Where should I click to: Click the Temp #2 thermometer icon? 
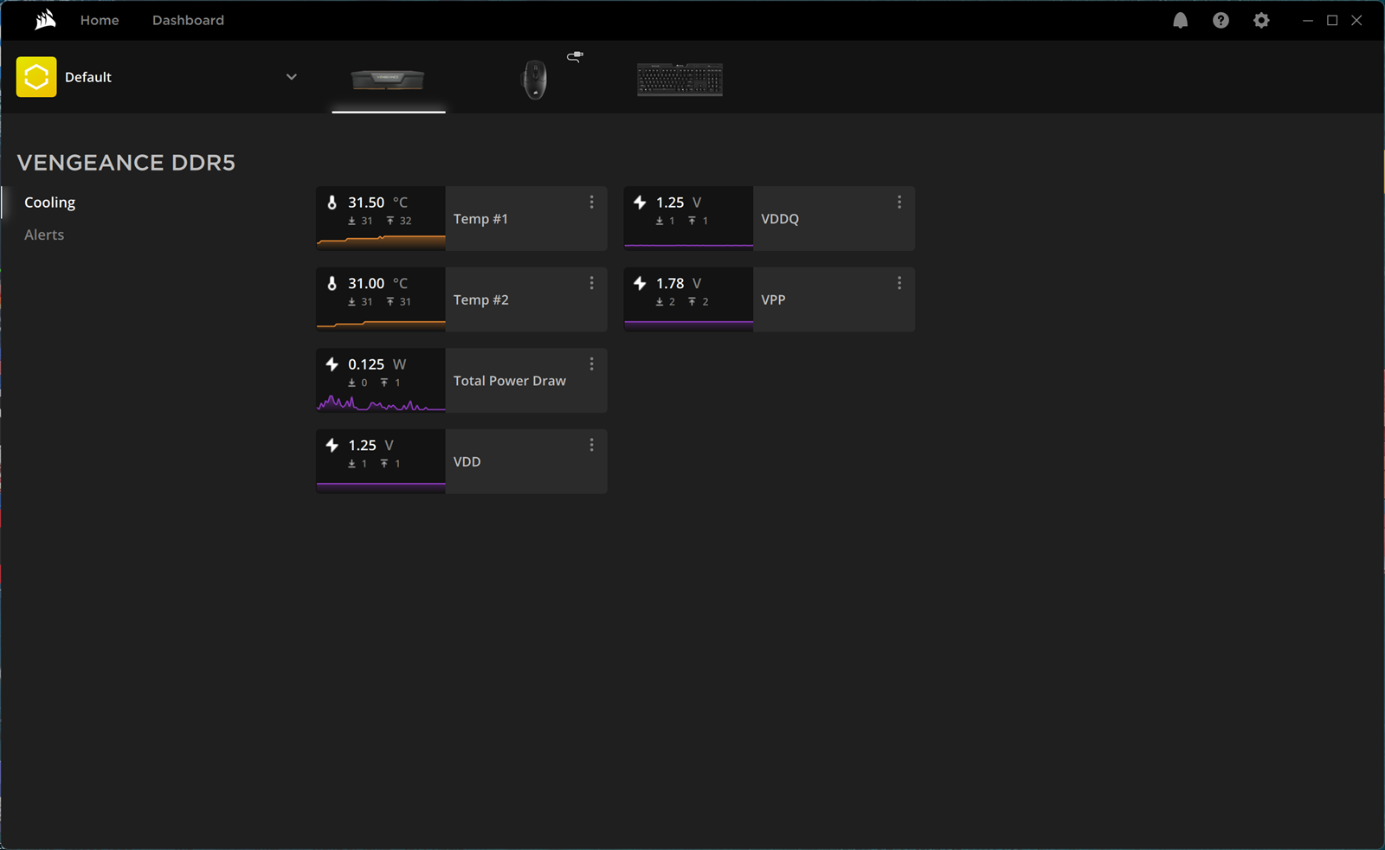pyautogui.click(x=332, y=283)
